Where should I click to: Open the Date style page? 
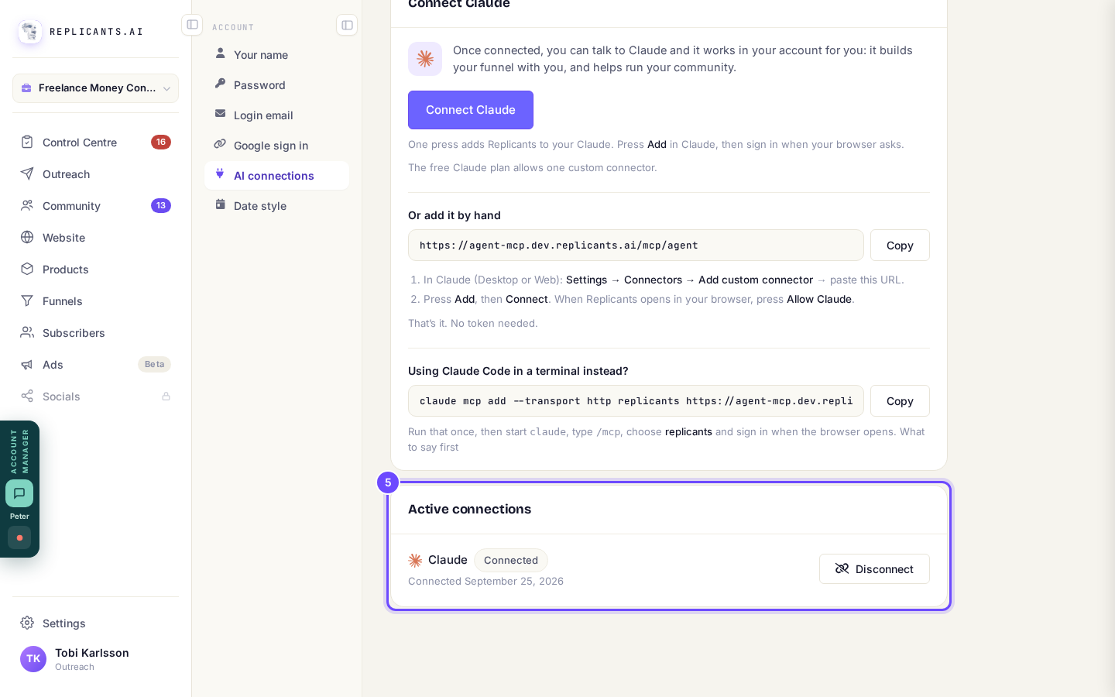click(x=276, y=206)
